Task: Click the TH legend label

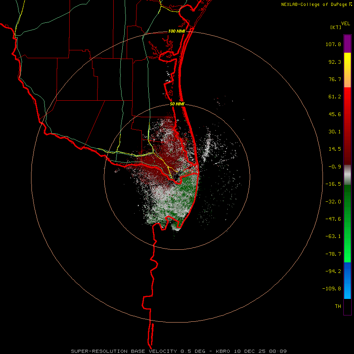Action: click(338, 306)
